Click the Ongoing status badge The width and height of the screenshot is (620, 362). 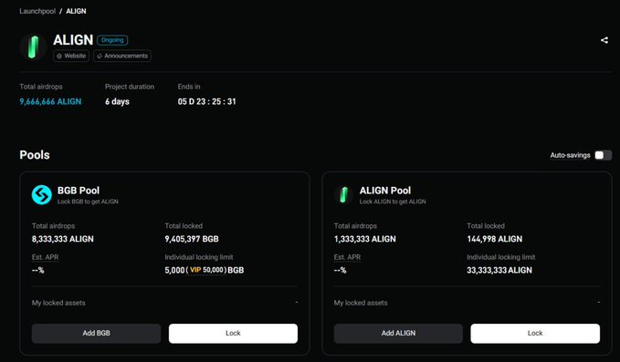click(112, 40)
